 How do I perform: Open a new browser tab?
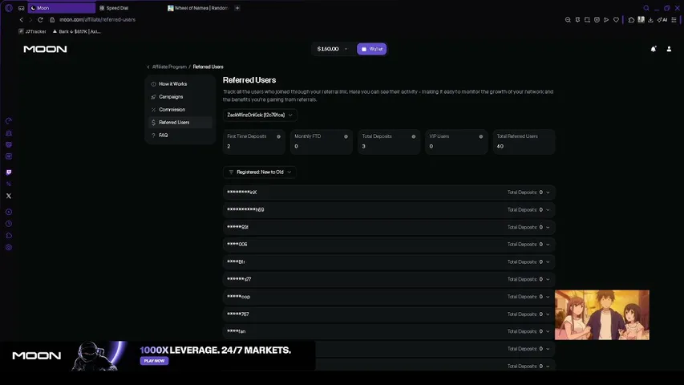(x=237, y=8)
